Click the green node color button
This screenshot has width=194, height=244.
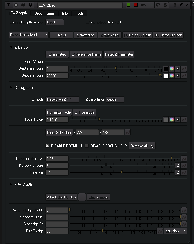tap(128, 5)
